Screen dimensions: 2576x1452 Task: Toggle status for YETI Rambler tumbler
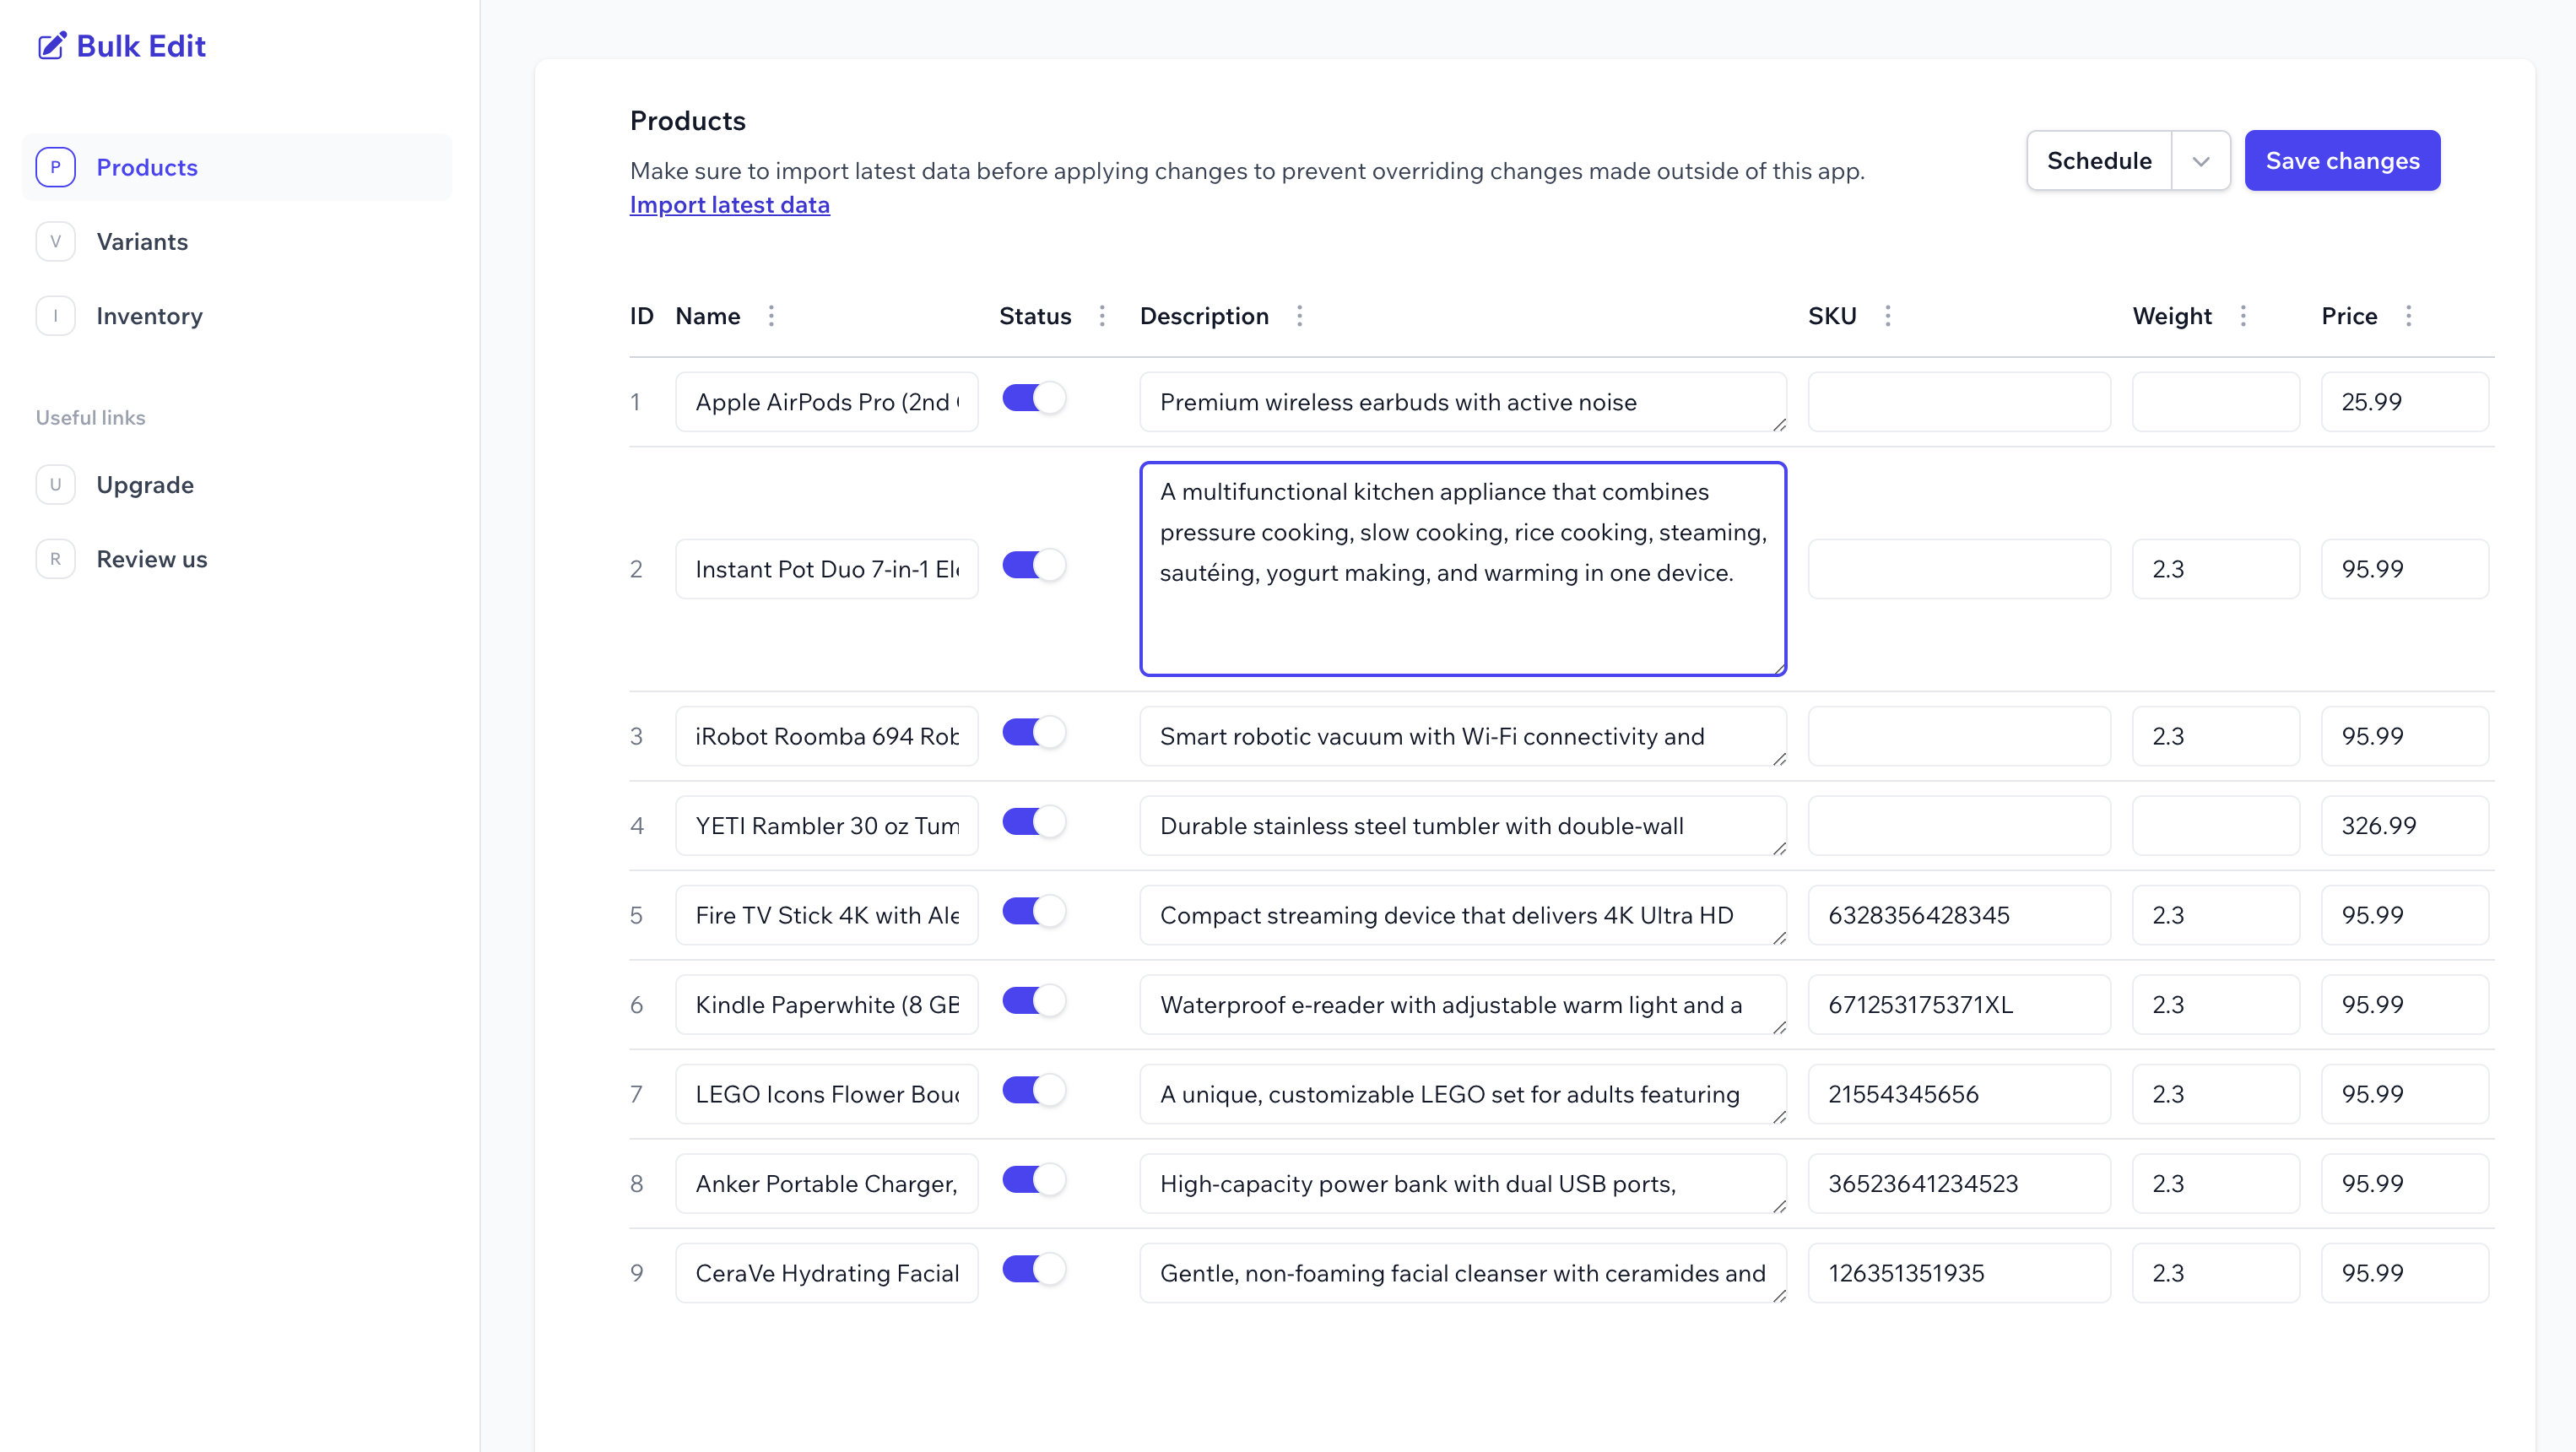[1034, 822]
